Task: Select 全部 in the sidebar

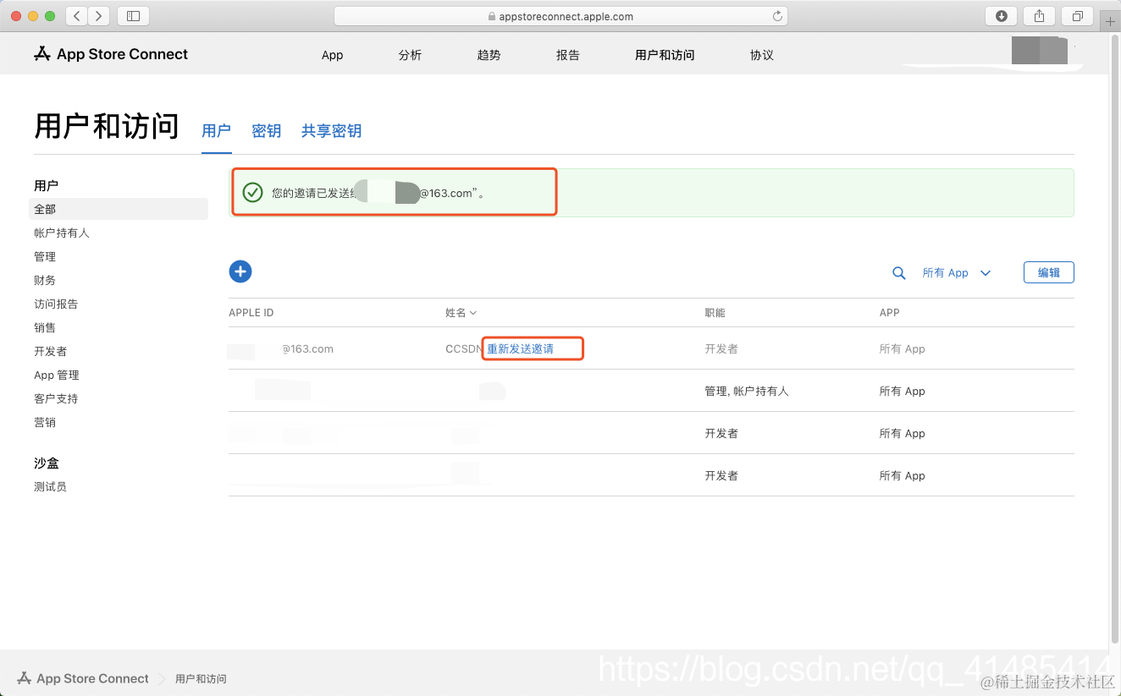Action: click(119, 209)
